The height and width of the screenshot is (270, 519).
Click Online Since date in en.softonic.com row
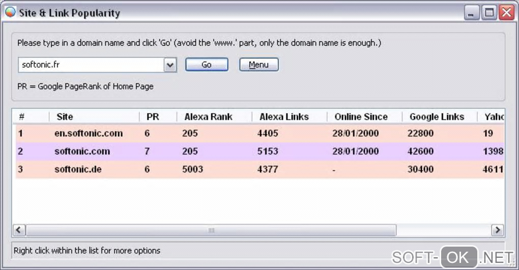point(356,133)
